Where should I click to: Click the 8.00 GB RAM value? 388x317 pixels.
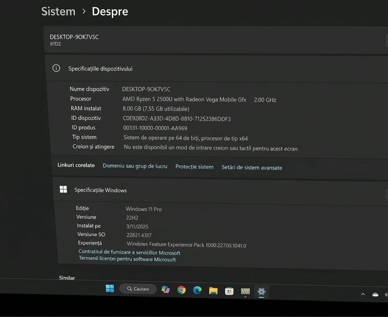(x=156, y=109)
